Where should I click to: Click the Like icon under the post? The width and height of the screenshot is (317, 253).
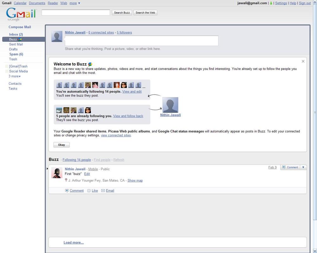(x=89, y=191)
